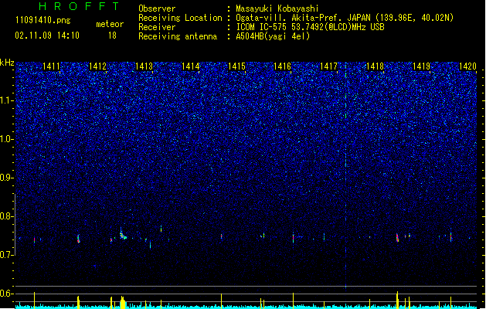The image size is (486, 309).
Task: Click the 'meteor' count label
Action: [x=110, y=24]
